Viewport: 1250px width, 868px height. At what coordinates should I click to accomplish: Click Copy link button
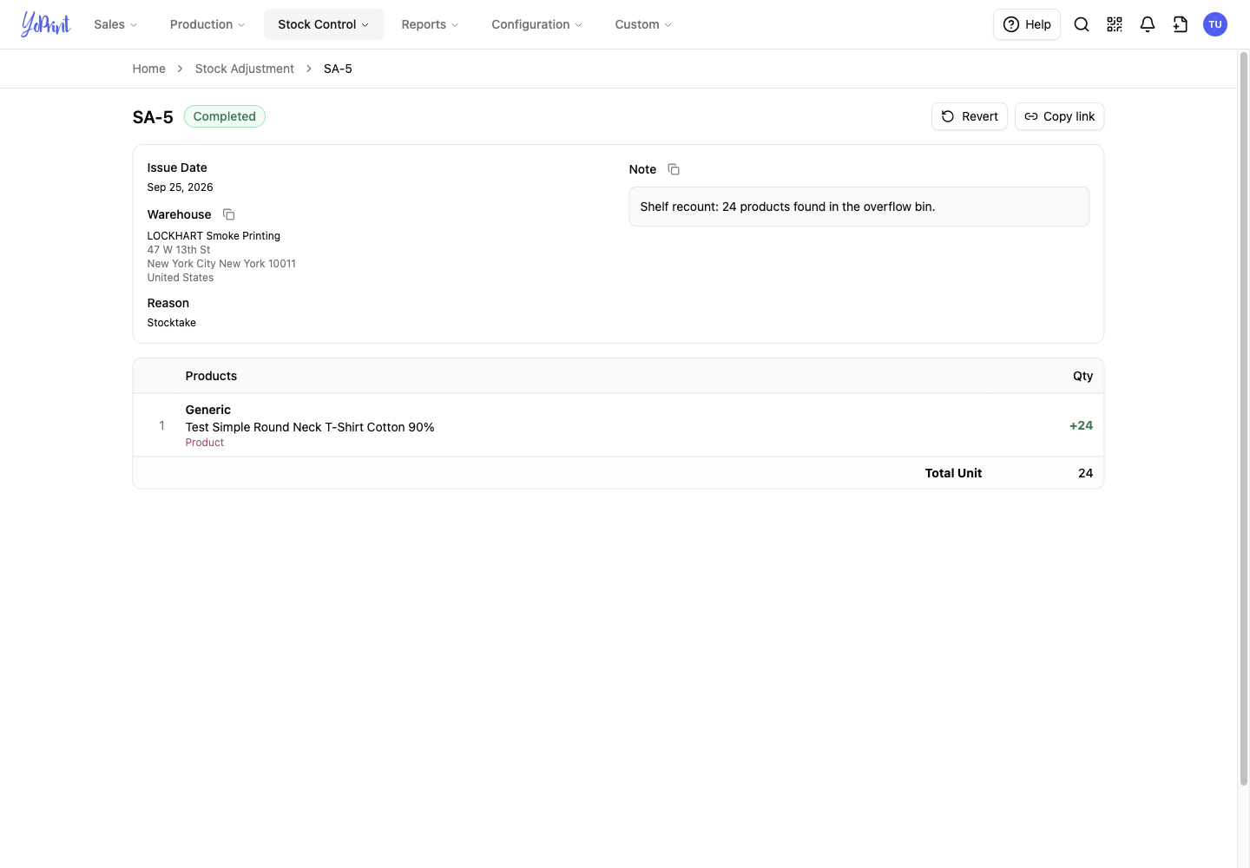[1060, 116]
